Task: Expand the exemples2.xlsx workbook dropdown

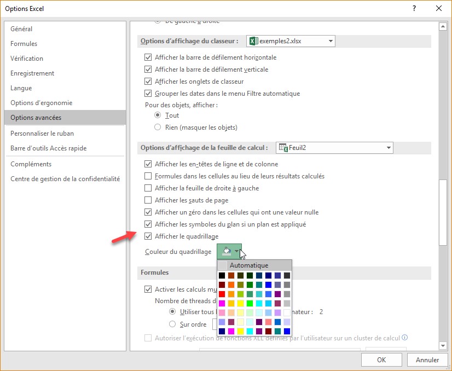Action: click(x=331, y=41)
